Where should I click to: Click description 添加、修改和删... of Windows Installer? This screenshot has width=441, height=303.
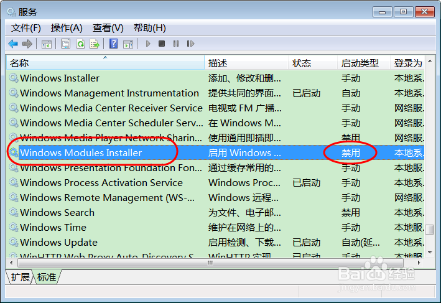tap(244, 78)
